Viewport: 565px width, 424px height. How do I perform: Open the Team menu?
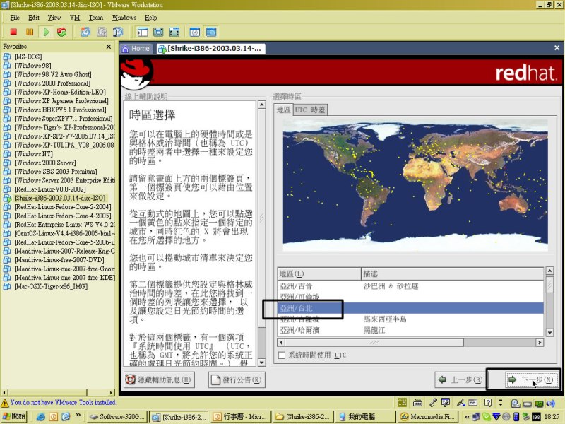point(96,17)
